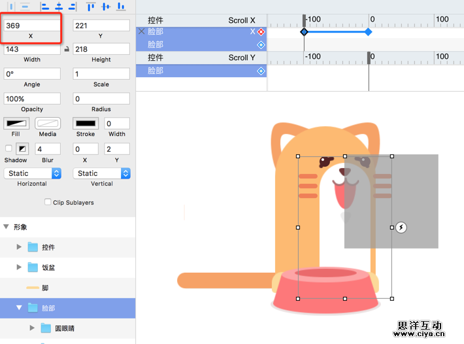Click the 脸部 folder icon in layer list

coord(33,308)
